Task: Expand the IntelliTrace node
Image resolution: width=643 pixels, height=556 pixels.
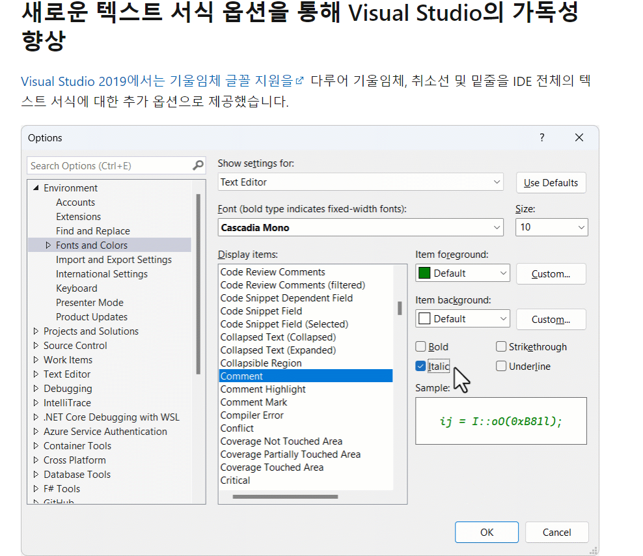Action: pos(36,403)
